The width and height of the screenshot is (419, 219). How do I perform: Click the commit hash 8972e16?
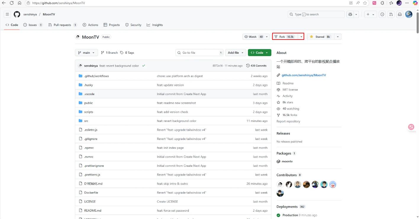(217, 66)
